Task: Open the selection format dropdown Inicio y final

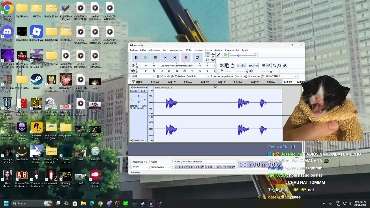Action: tap(204, 162)
